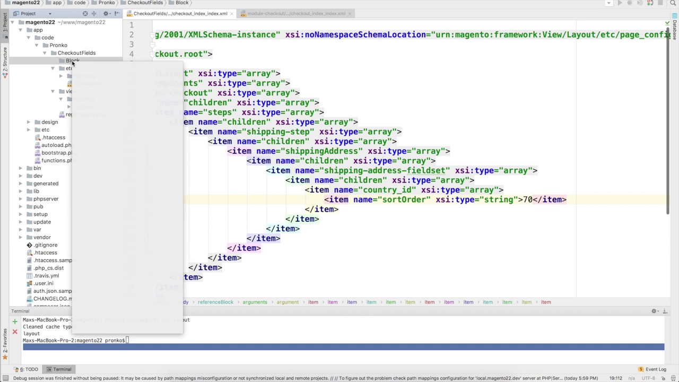This screenshot has width=679, height=382.
Task: Click line number 4 in gutter
Action: [131, 54]
